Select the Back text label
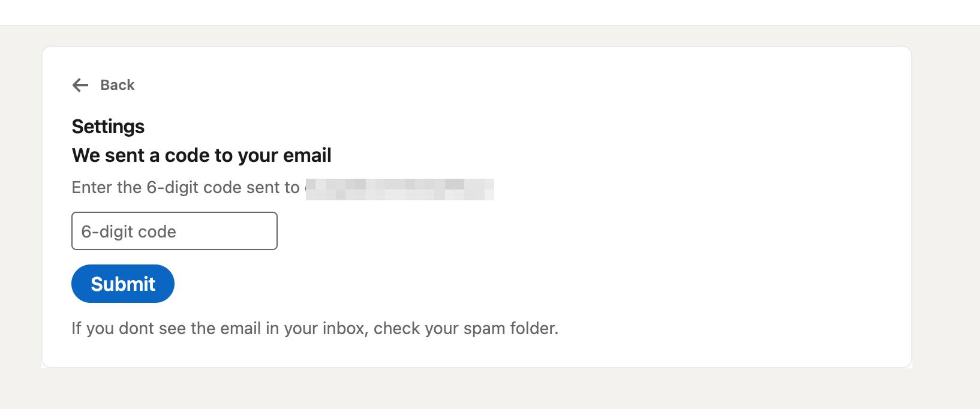Screen dimensions: 980x409 pos(118,85)
